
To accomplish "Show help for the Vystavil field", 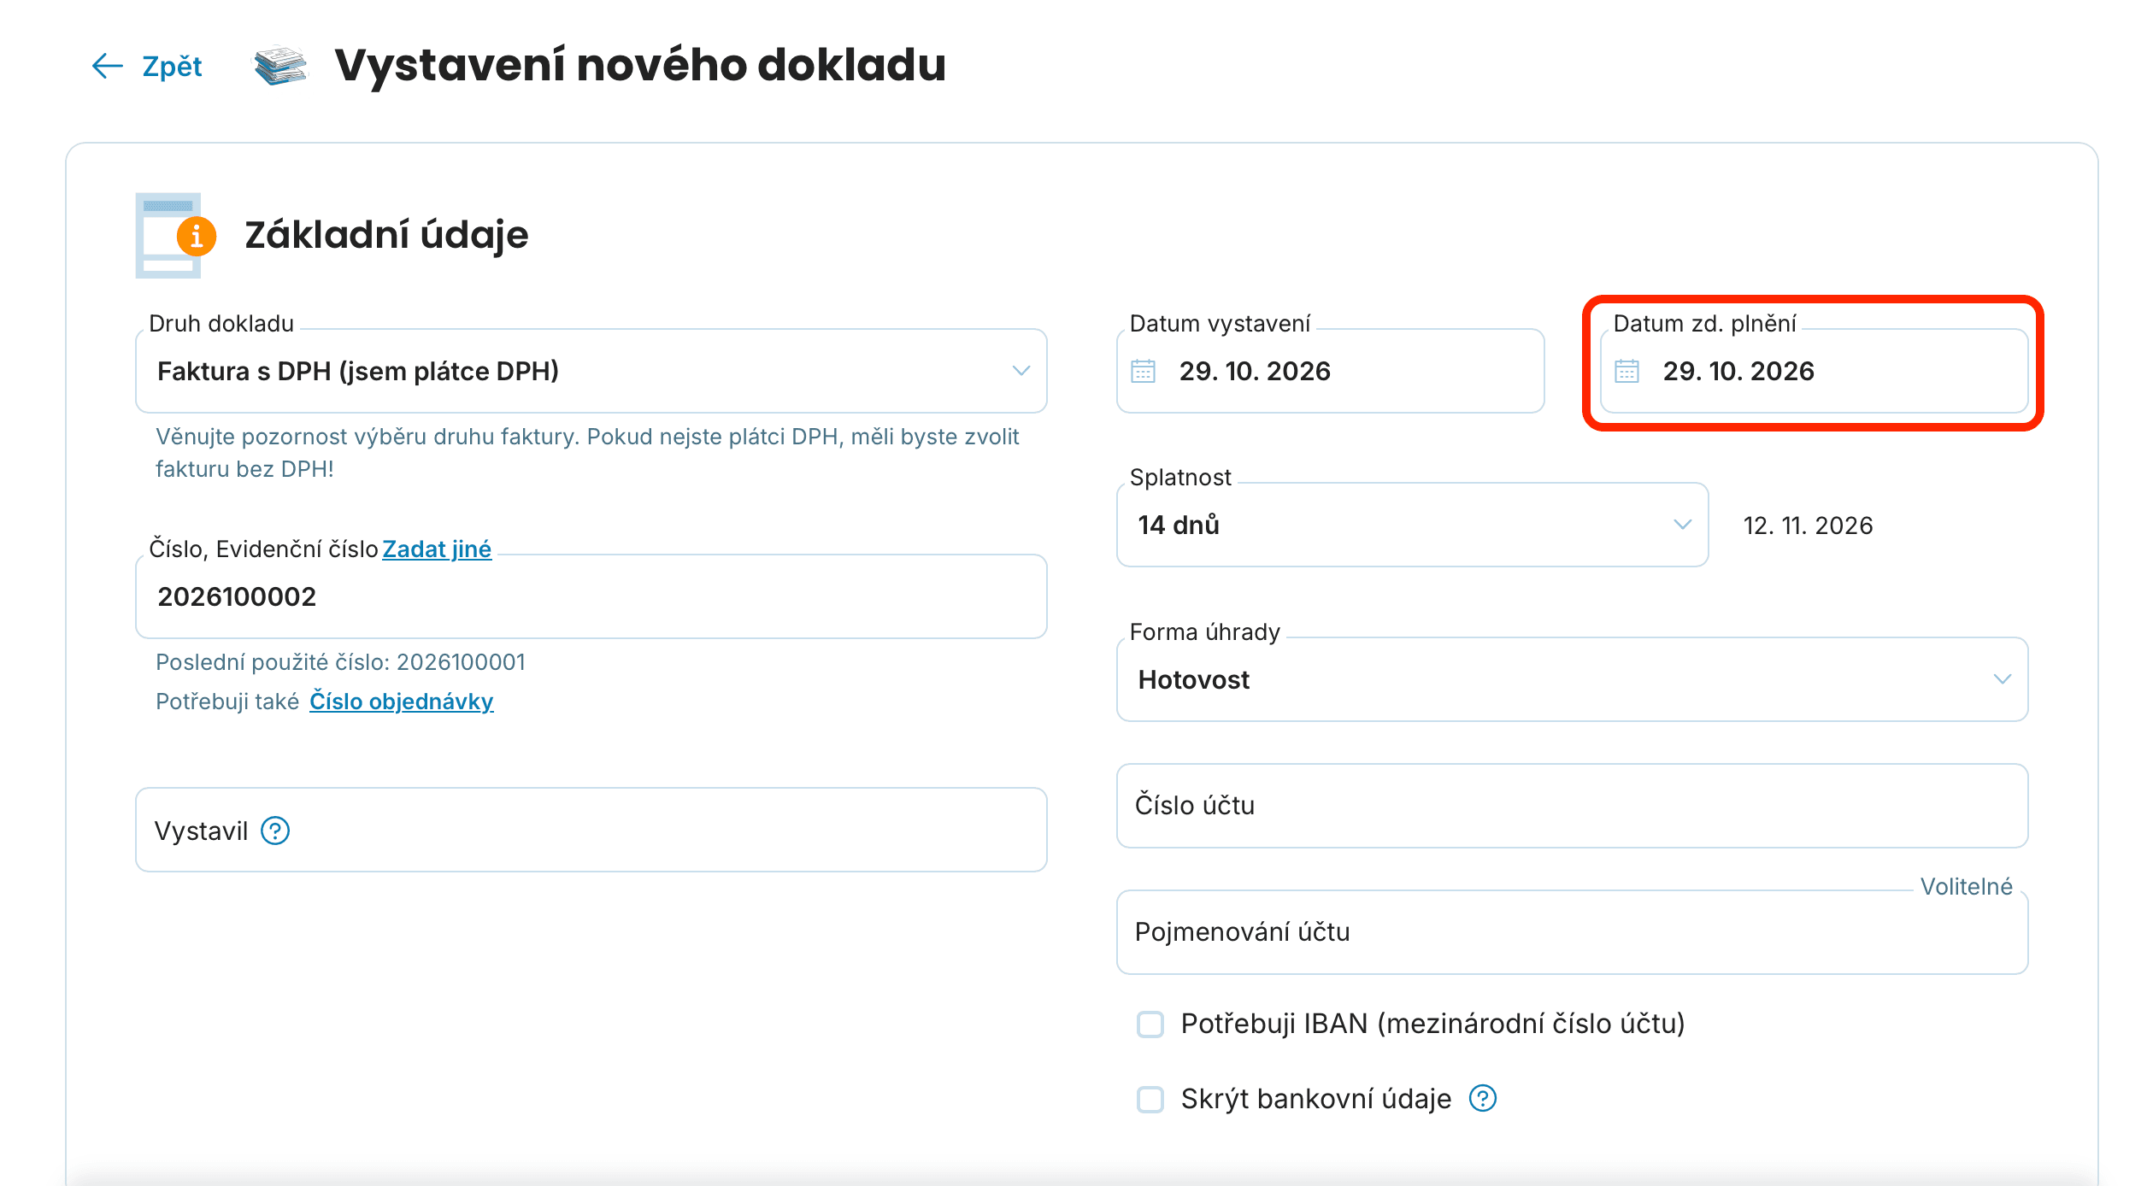I will pos(275,831).
